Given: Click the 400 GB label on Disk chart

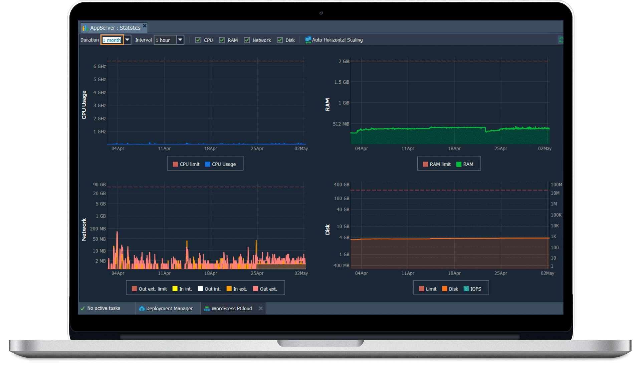Looking at the screenshot, I should pos(342,184).
